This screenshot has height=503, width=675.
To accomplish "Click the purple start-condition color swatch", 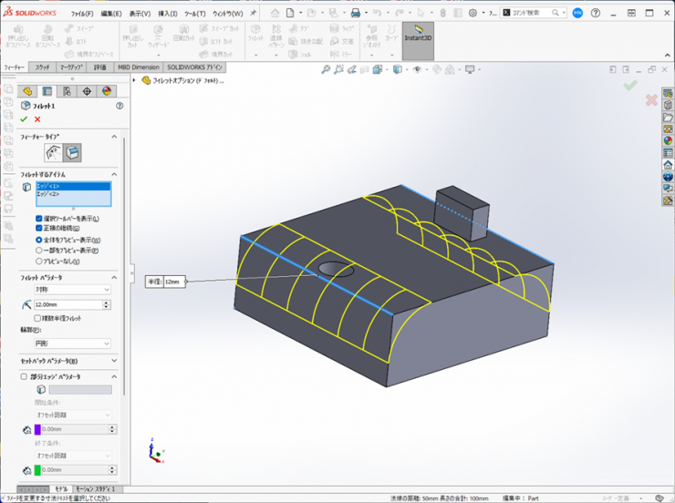I will click(x=37, y=429).
